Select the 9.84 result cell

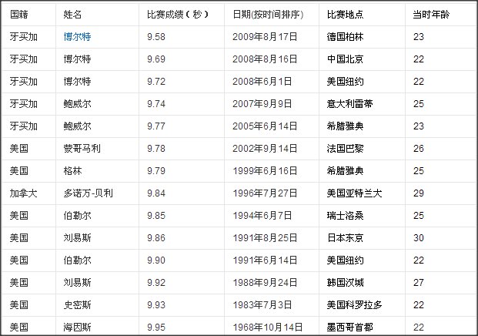pos(156,193)
